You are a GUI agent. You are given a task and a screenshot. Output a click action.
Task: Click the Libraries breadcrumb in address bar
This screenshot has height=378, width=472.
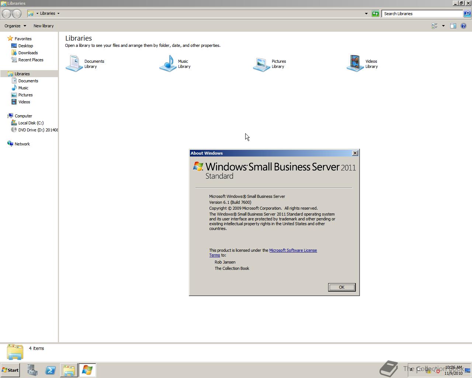coord(48,13)
